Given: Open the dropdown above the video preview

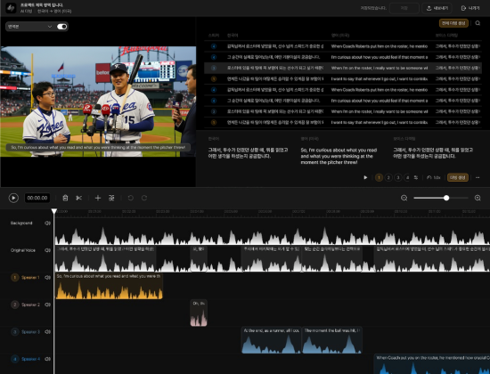Looking at the screenshot, I should coord(29,27).
